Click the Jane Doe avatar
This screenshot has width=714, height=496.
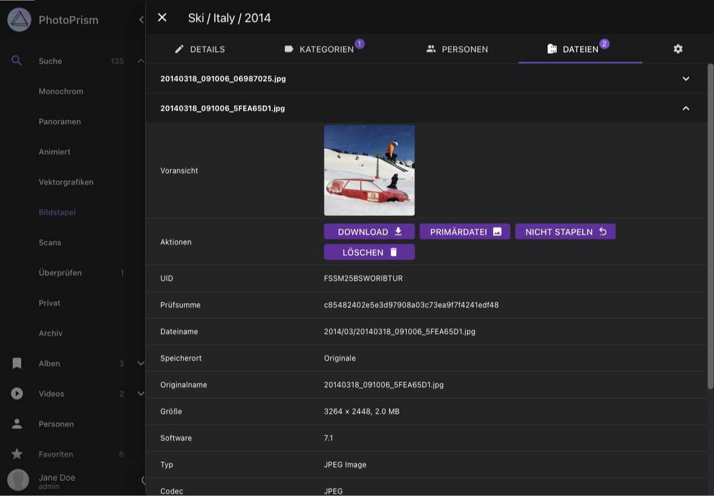(x=18, y=480)
